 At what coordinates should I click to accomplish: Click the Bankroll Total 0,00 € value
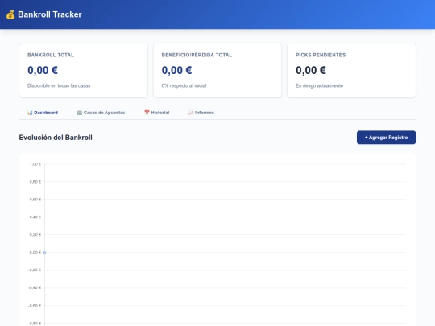[x=43, y=70]
